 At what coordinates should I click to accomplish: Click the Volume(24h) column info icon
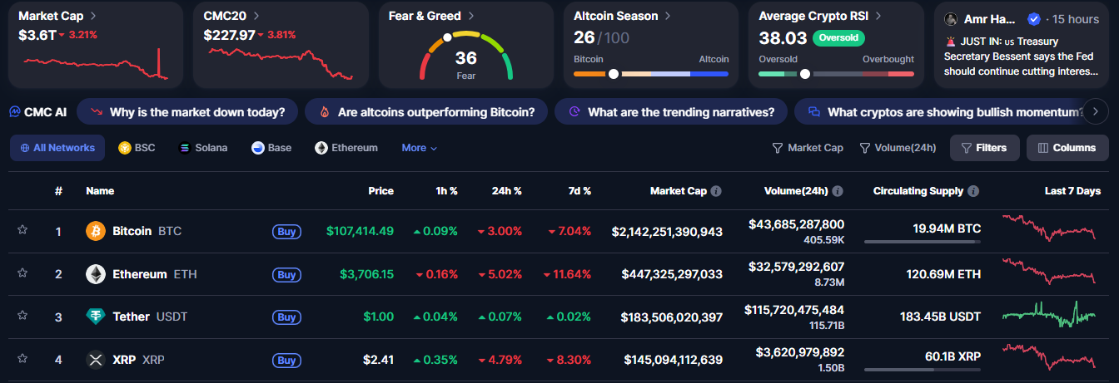click(838, 191)
